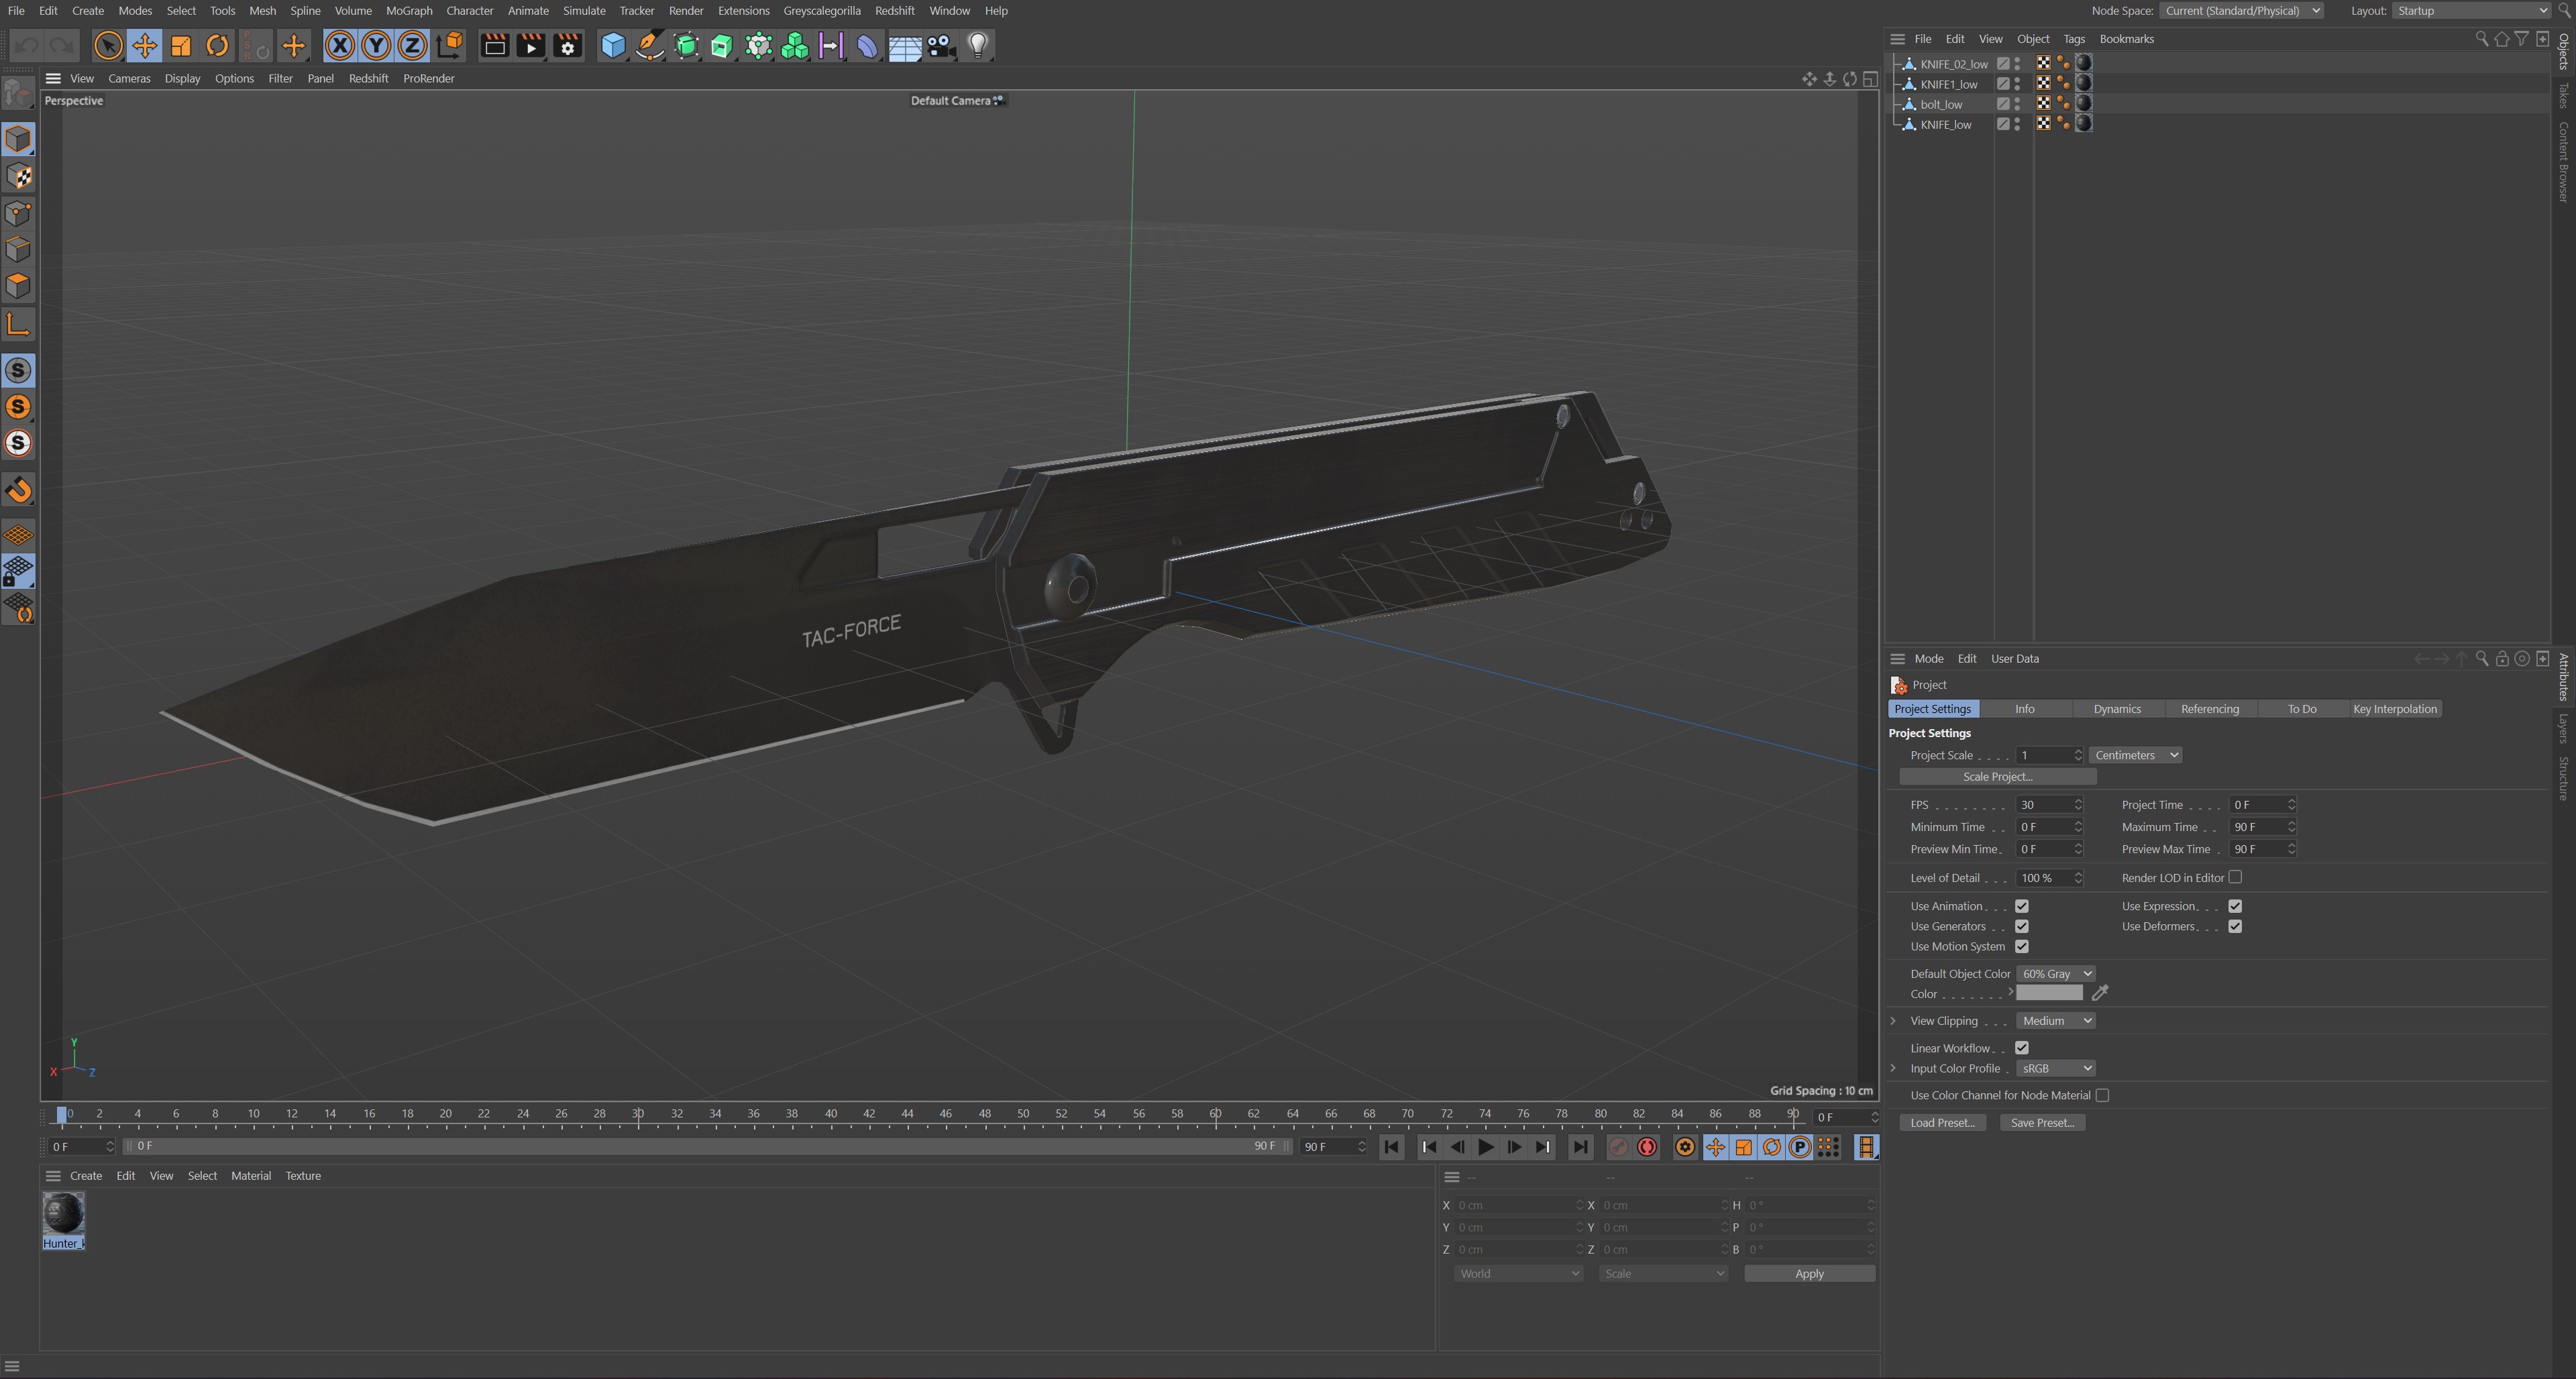Viewport: 2576px width, 1379px height.
Task: Open the MoGraph menu
Action: 409,11
